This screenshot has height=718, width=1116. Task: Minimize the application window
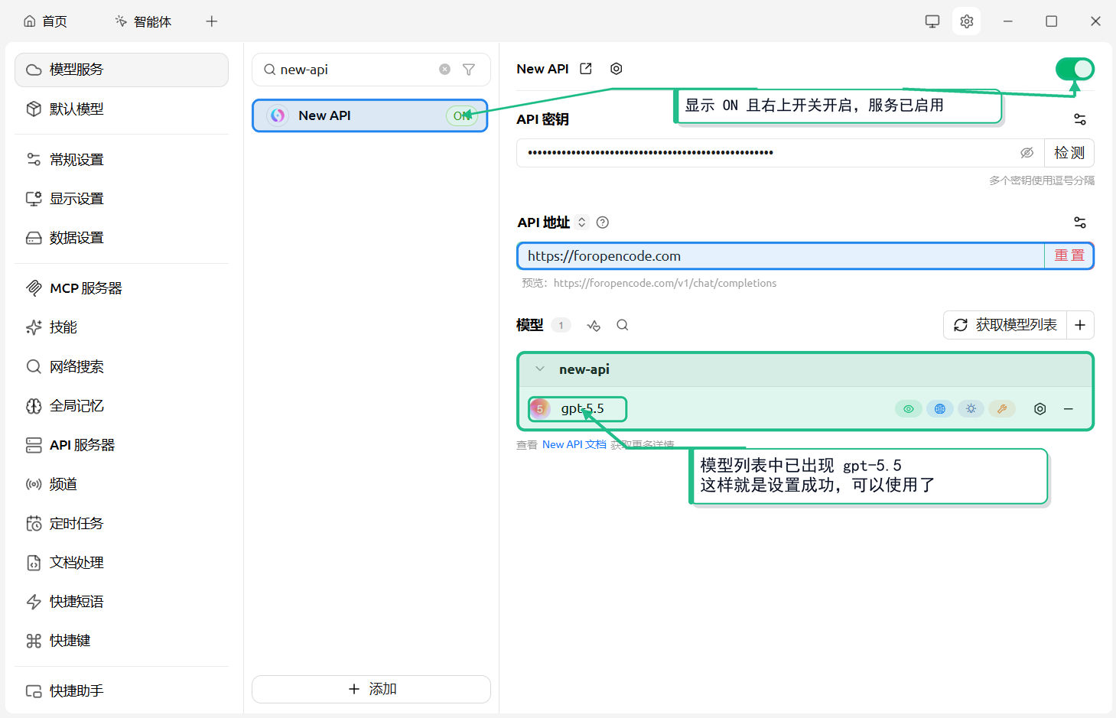pos(1008,21)
